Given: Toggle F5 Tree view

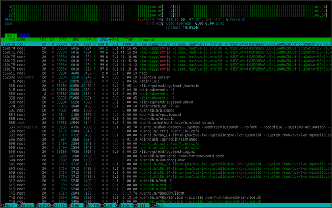Looking at the screenshot, I should 75,206.
